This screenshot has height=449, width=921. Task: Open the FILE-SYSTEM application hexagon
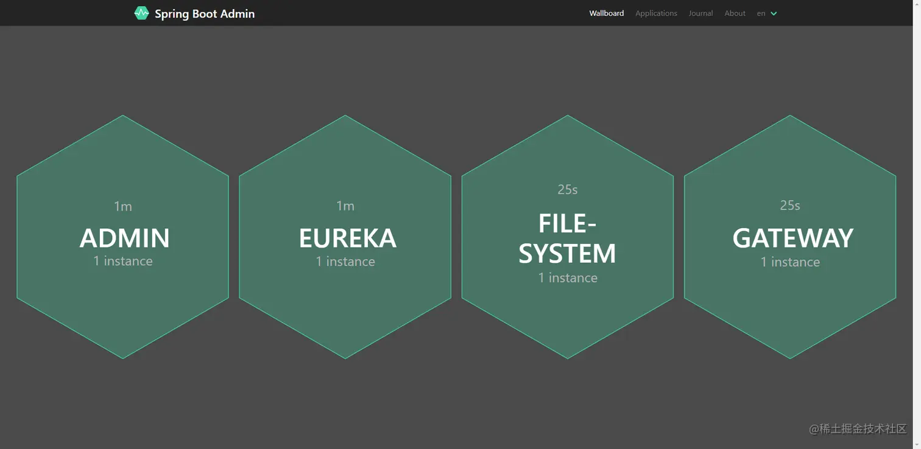[x=568, y=237]
